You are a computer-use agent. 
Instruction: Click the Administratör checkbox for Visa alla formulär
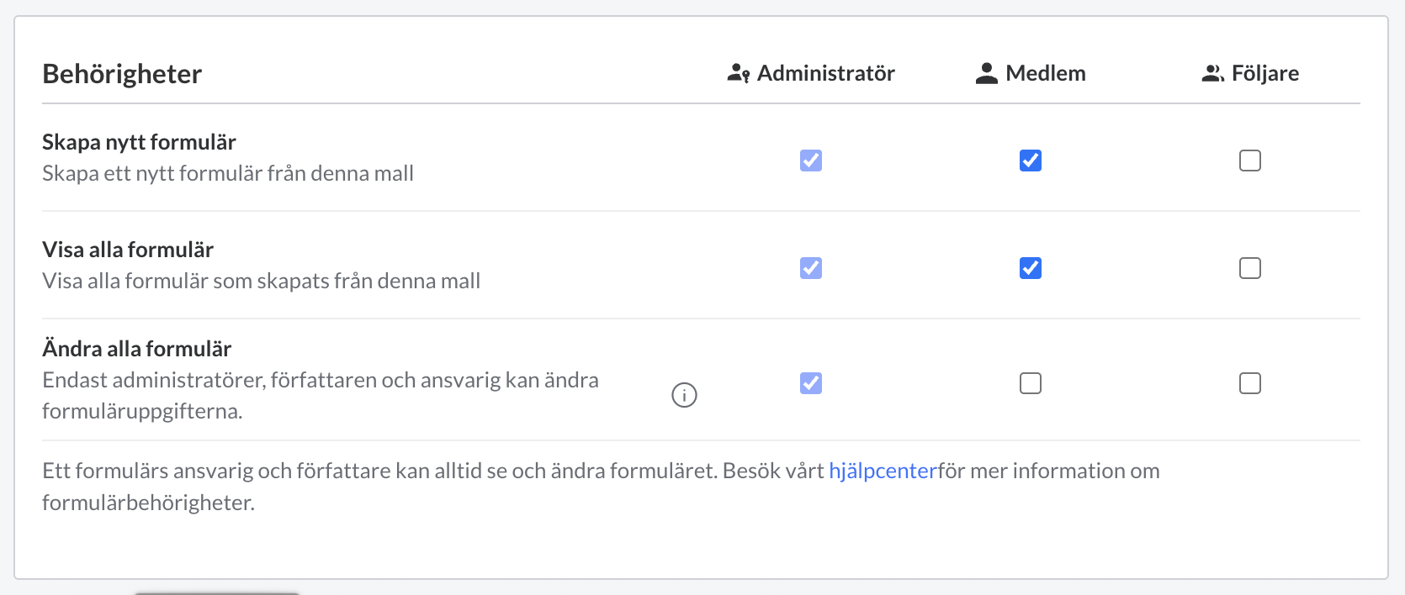coord(810,267)
